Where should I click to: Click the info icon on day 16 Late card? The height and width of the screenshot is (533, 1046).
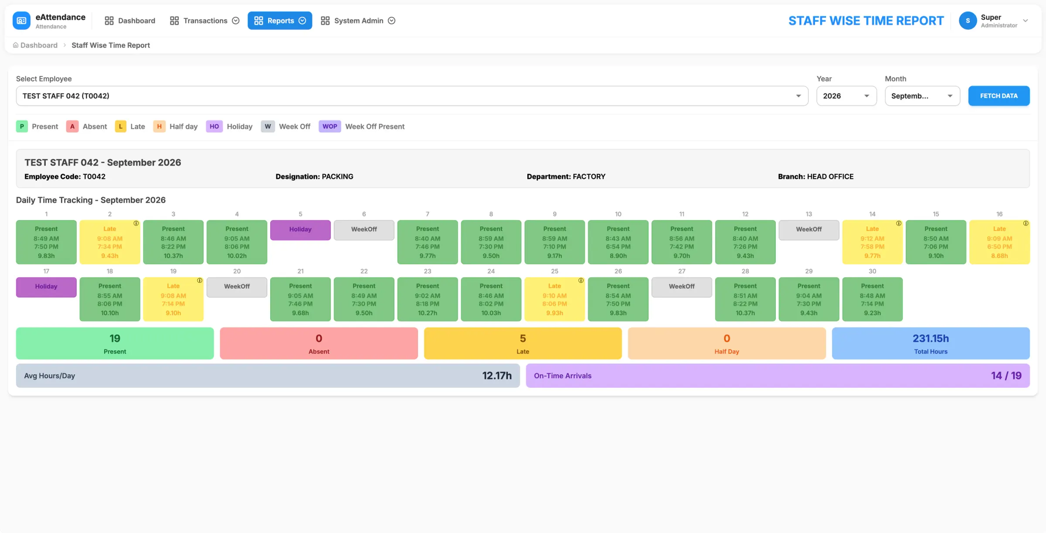coord(1026,223)
